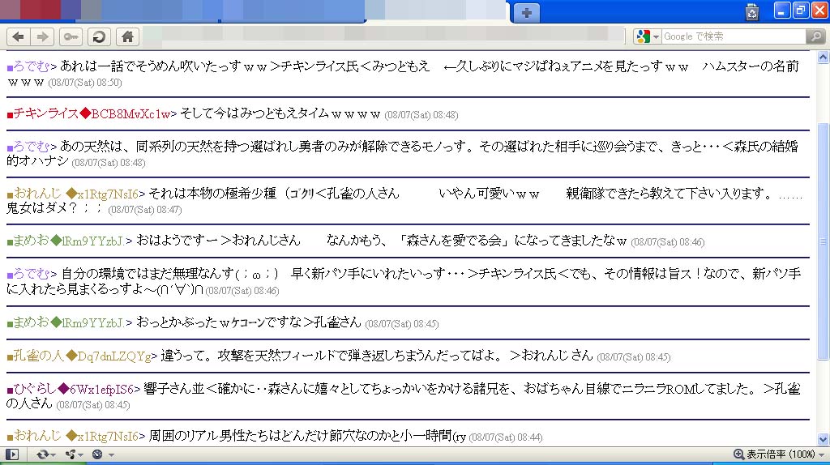Click the text おっとかぶったｗｹｺｰﾝですな＞孔雀さん

(x=249, y=322)
